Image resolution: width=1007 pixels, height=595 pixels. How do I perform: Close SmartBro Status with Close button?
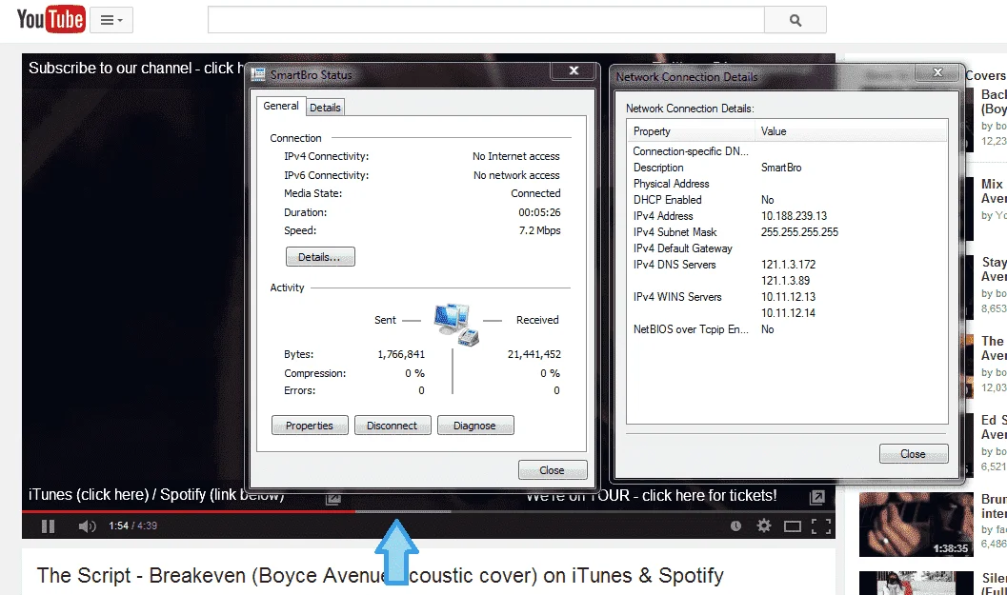pyautogui.click(x=552, y=470)
